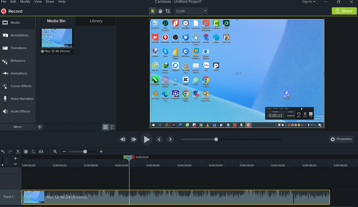Switch Media Bin to list view
Image resolution: width=358 pixels, height=207 pixels.
point(113,127)
